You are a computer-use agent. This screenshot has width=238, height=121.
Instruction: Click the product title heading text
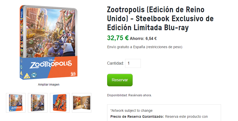[160, 19]
